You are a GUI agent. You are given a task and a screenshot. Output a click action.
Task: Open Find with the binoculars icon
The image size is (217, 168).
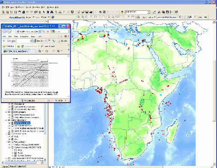pos(52,12)
